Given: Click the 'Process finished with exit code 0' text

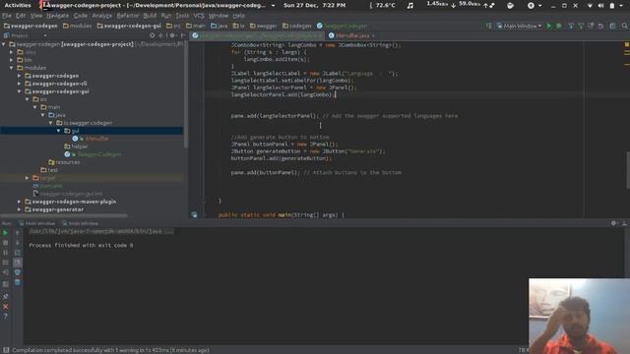Looking at the screenshot, I should (x=81, y=245).
